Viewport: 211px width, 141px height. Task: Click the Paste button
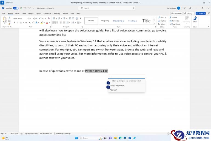point(5,20)
